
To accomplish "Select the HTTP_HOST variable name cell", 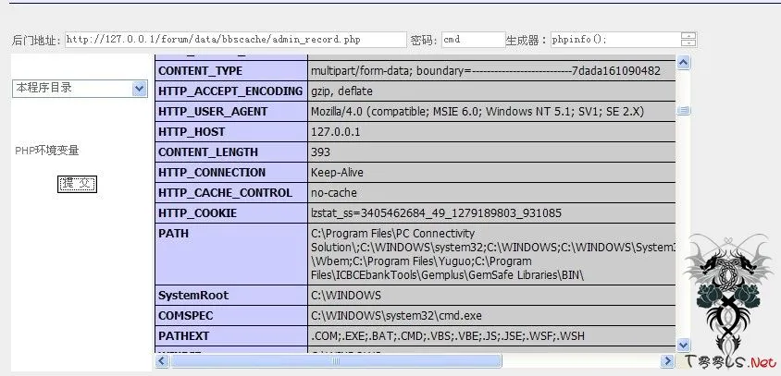I will (231, 132).
